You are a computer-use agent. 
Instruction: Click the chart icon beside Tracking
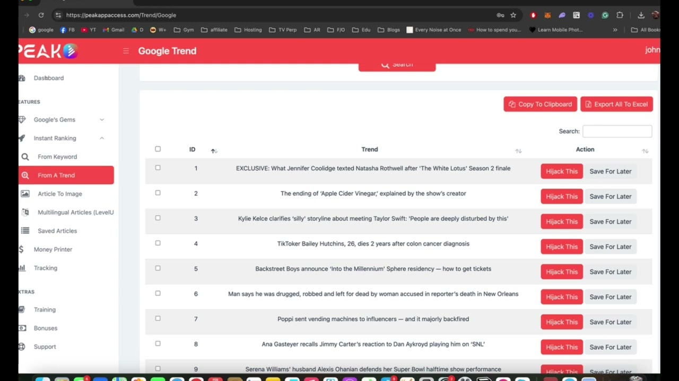click(22, 268)
